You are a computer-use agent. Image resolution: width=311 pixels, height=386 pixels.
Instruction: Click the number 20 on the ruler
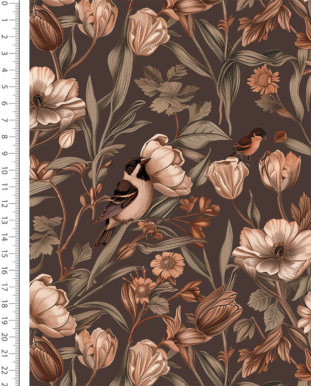(5, 337)
